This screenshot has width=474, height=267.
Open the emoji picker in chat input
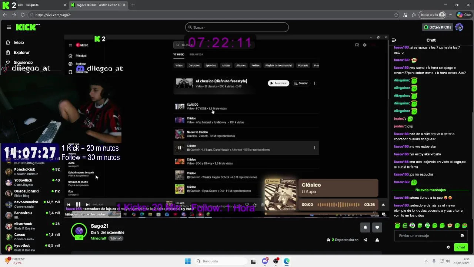point(462,235)
